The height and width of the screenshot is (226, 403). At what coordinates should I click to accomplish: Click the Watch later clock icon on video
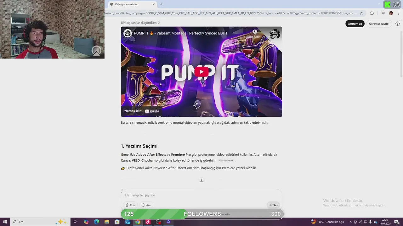(254, 32)
